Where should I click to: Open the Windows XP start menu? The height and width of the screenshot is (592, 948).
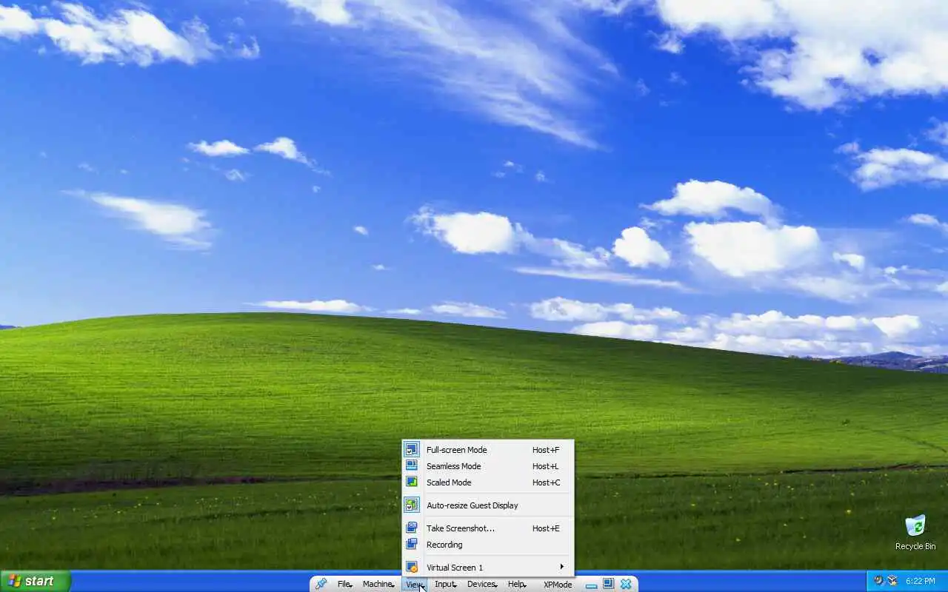coord(35,582)
